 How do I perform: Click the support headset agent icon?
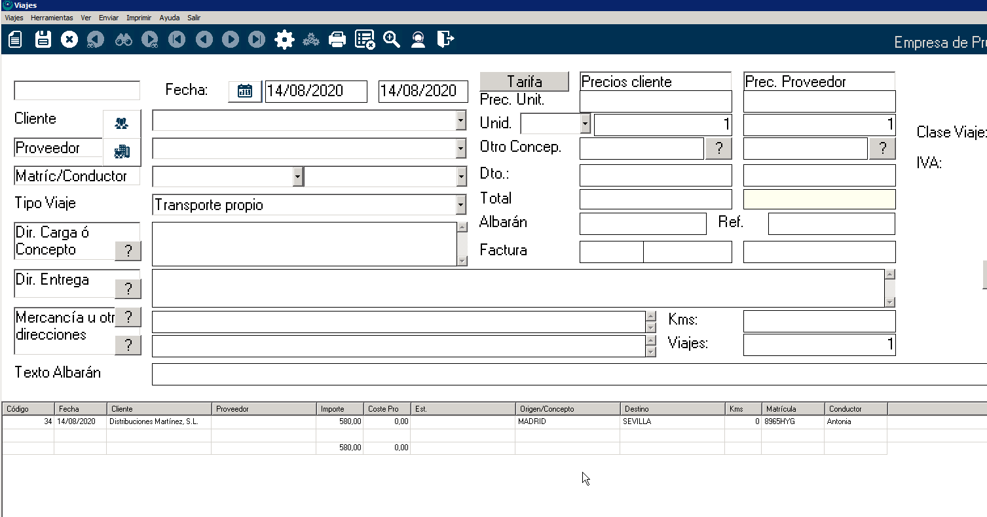click(x=418, y=40)
